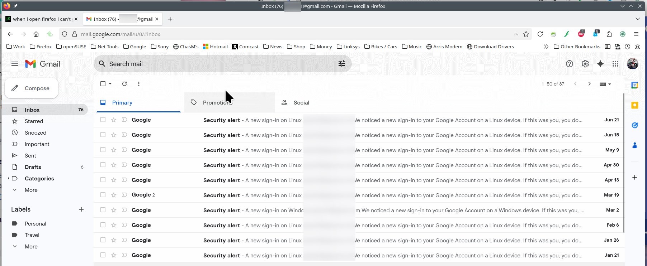
Task: Open the Starred folder
Action: (45, 121)
